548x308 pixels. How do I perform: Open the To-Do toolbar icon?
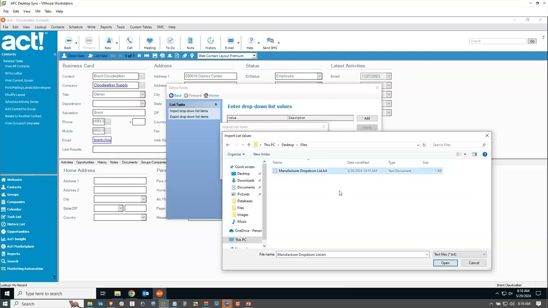pyautogui.click(x=170, y=41)
